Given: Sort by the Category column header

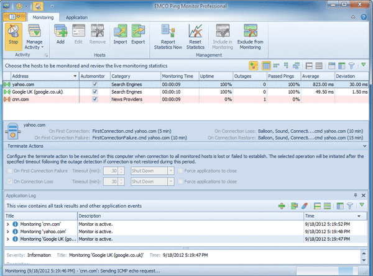Looking at the screenshot, I should click(x=134, y=75).
